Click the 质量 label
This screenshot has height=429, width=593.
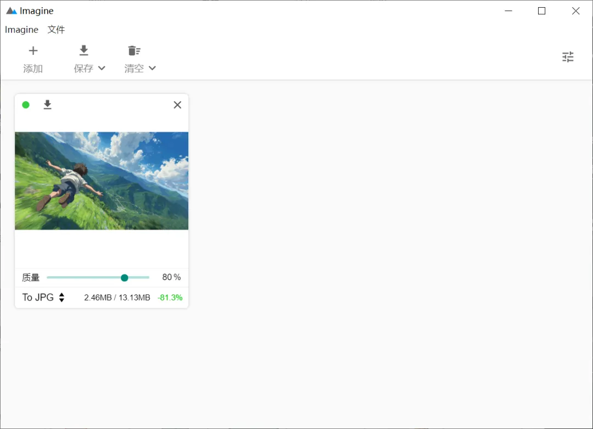[x=31, y=277]
